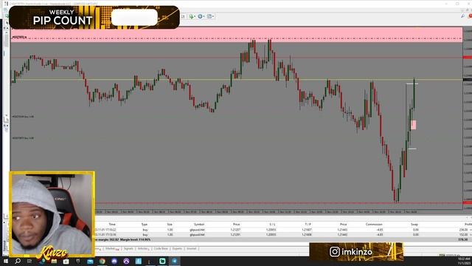472x266 pixels.
Task: Click take profit value 1.21607
Action: point(307,230)
